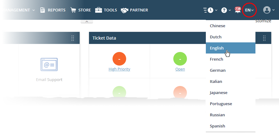Click the left widget's drag handle dots
Viewport: 279px width, 133px height.
coord(73,38)
